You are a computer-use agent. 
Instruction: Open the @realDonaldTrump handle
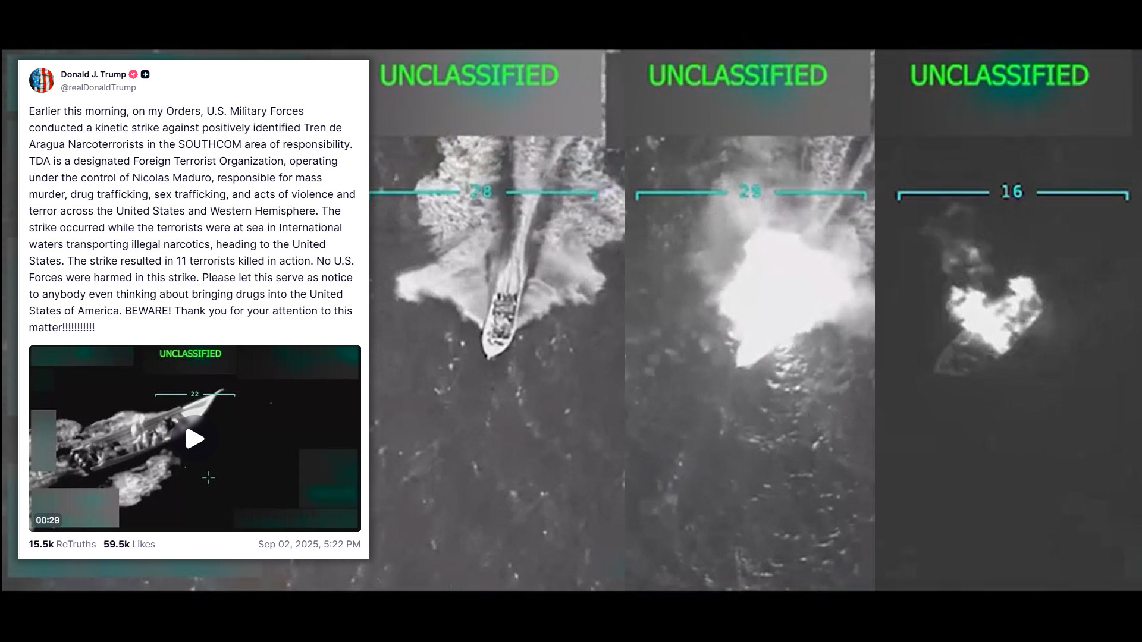coord(98,87)
